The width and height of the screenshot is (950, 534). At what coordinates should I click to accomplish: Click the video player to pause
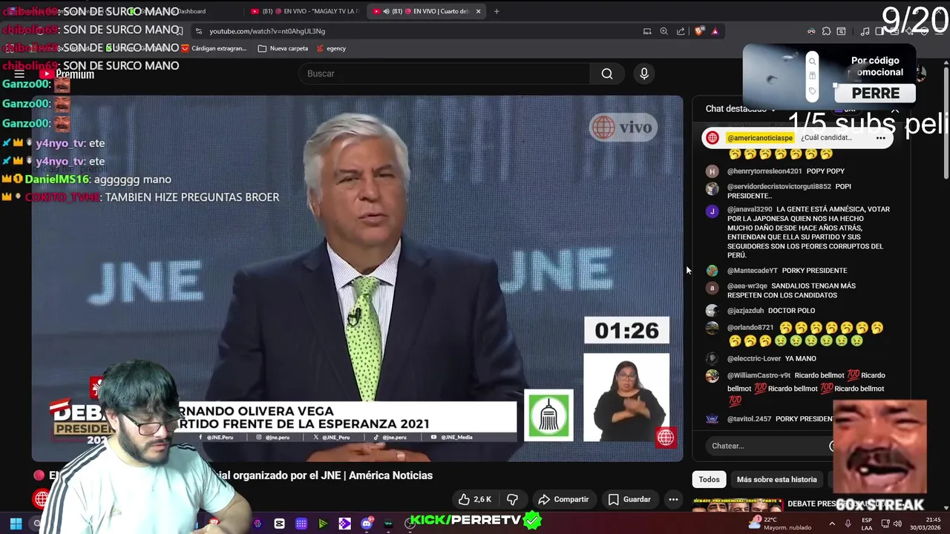356,278
